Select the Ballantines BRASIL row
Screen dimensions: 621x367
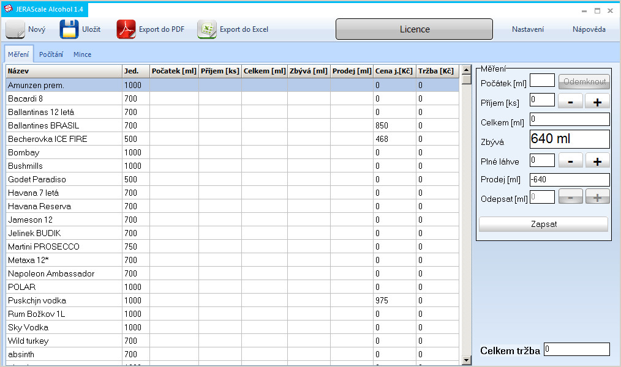tap(233, 125)
